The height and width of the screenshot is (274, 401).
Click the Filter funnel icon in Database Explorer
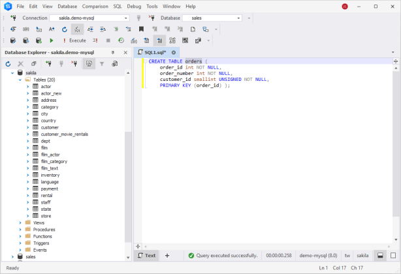tap(102, 64)
